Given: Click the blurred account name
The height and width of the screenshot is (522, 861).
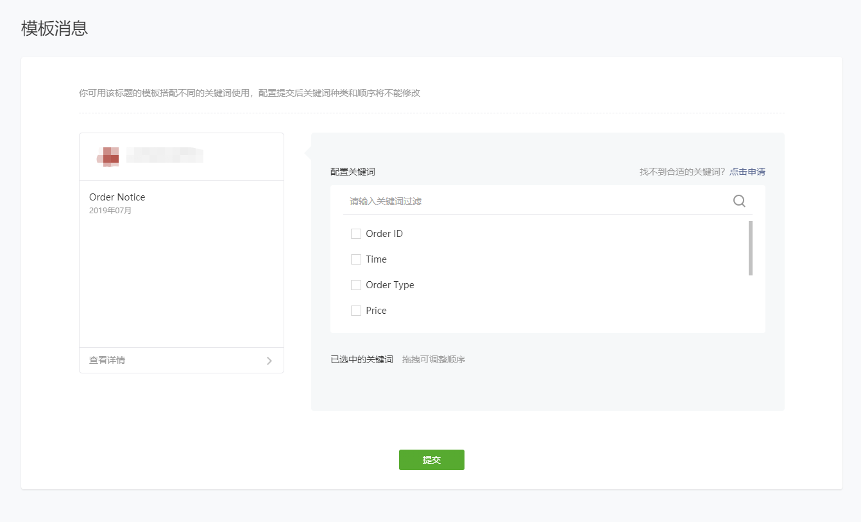Looking at the screenshot, I should pos(164,155).
